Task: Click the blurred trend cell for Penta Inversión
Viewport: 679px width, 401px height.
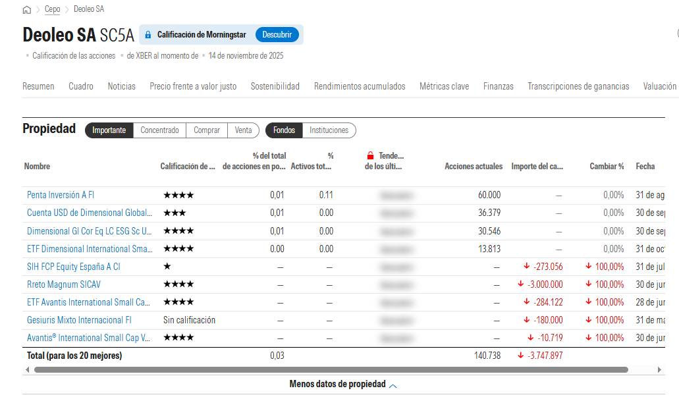Action: click(x=396, y=196)
